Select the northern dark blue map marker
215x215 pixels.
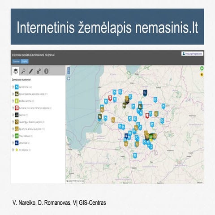click(145, 93)
